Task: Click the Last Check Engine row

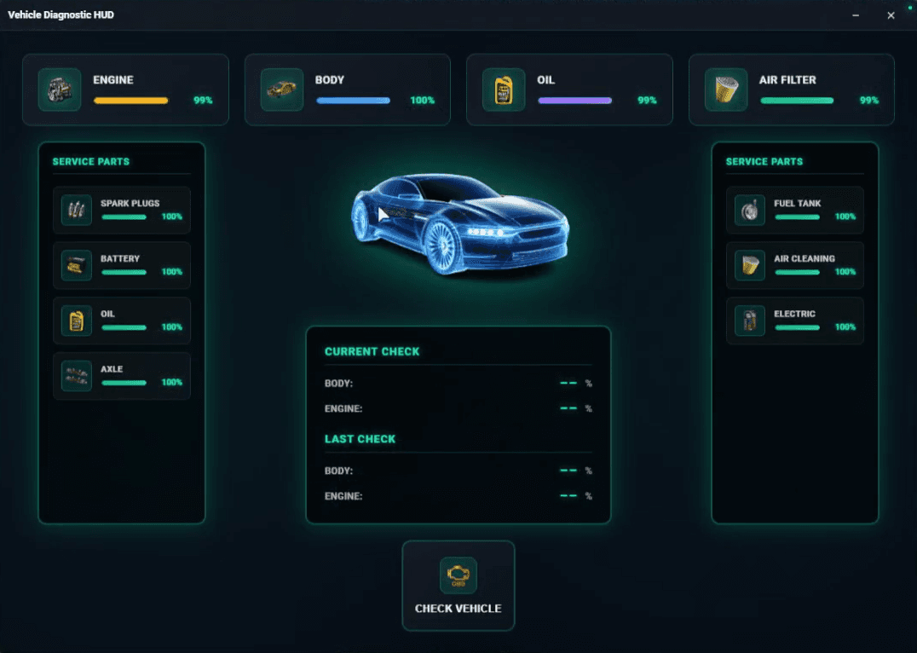Action: (x=458, y=496)
